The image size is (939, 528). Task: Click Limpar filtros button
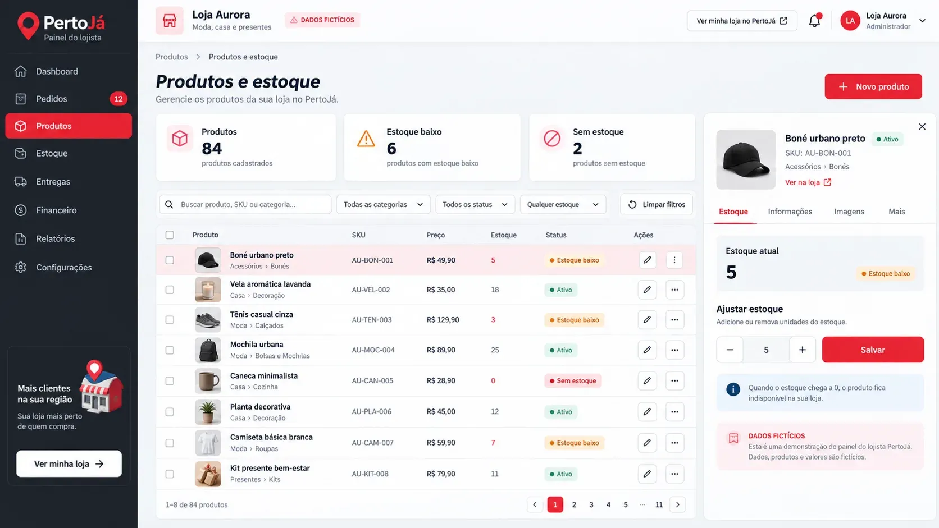(657, 204)
